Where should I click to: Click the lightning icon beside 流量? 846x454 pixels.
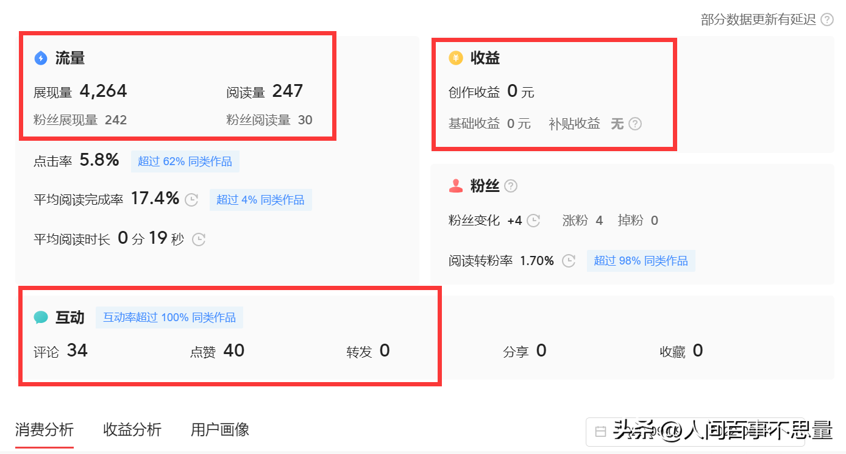(x=41, y=58)
